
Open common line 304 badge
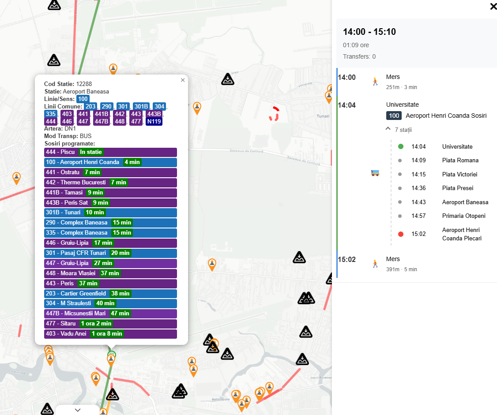pos(159,106)
